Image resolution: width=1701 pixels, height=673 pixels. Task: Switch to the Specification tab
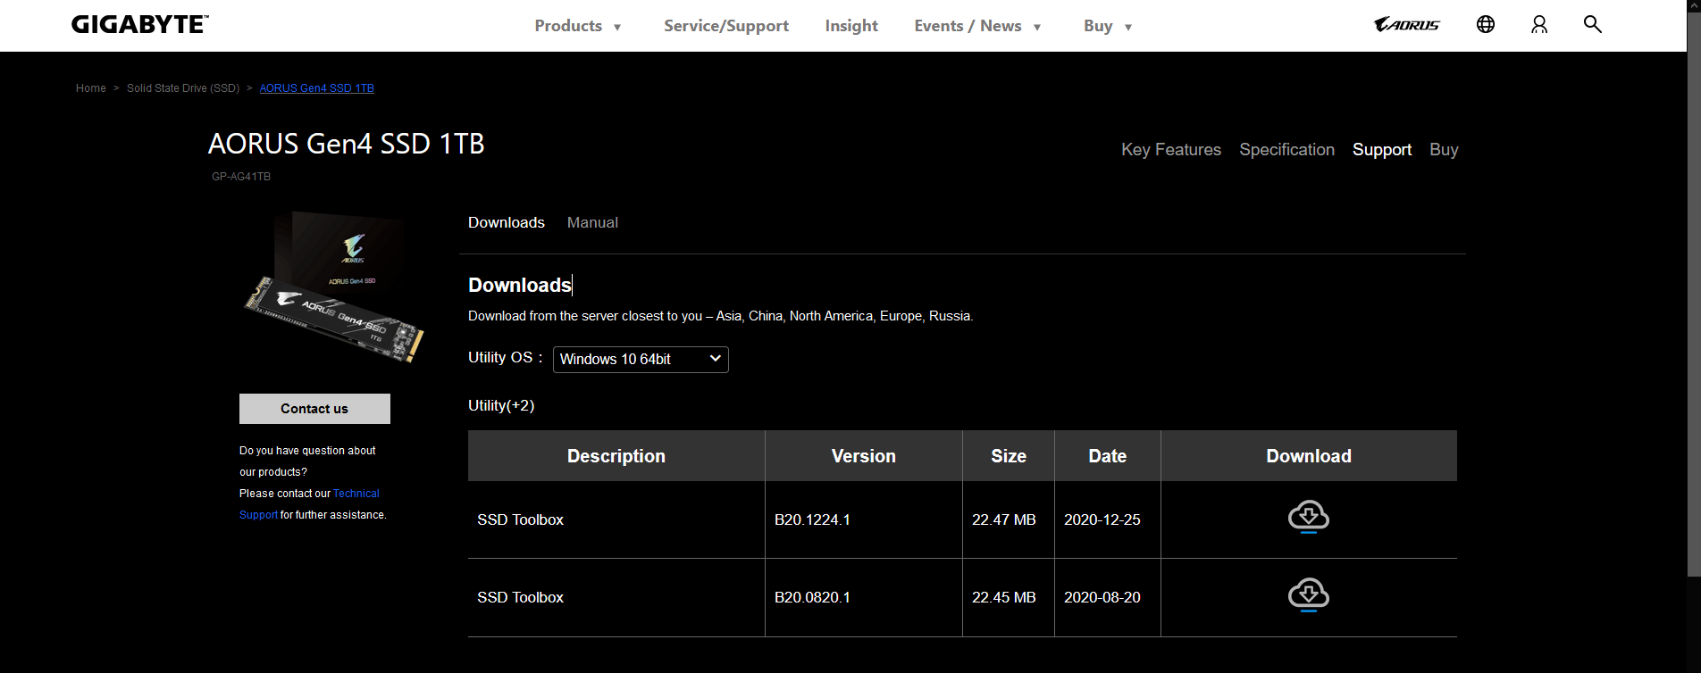coord(1286,150)
